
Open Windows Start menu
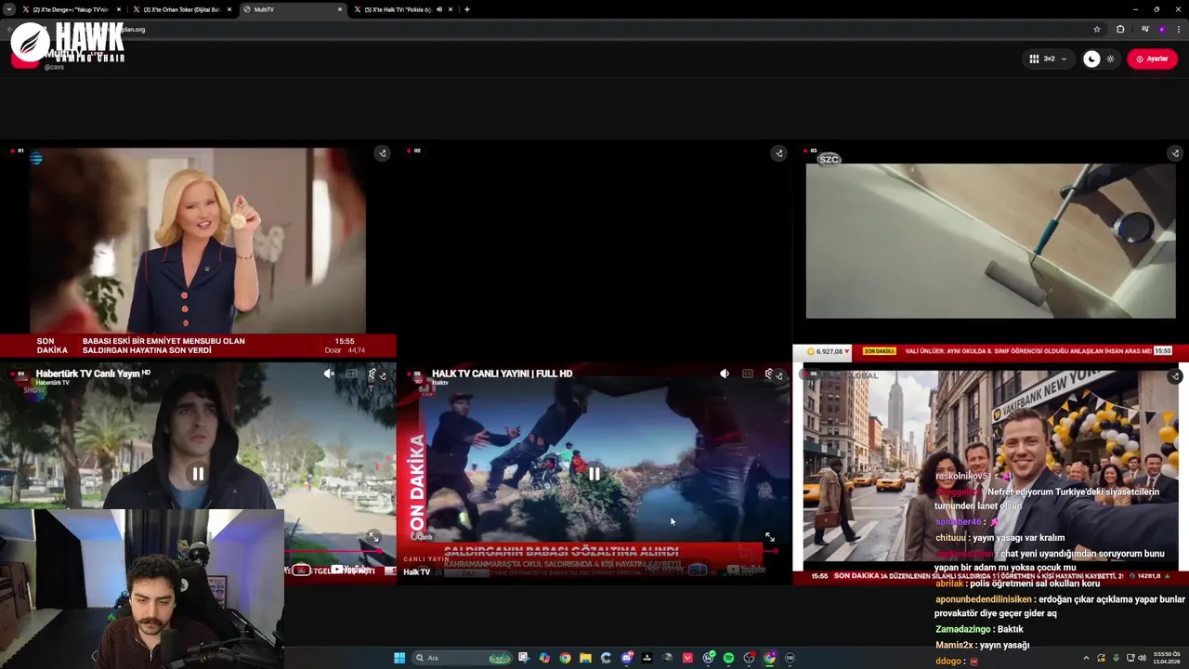(399, 658)
